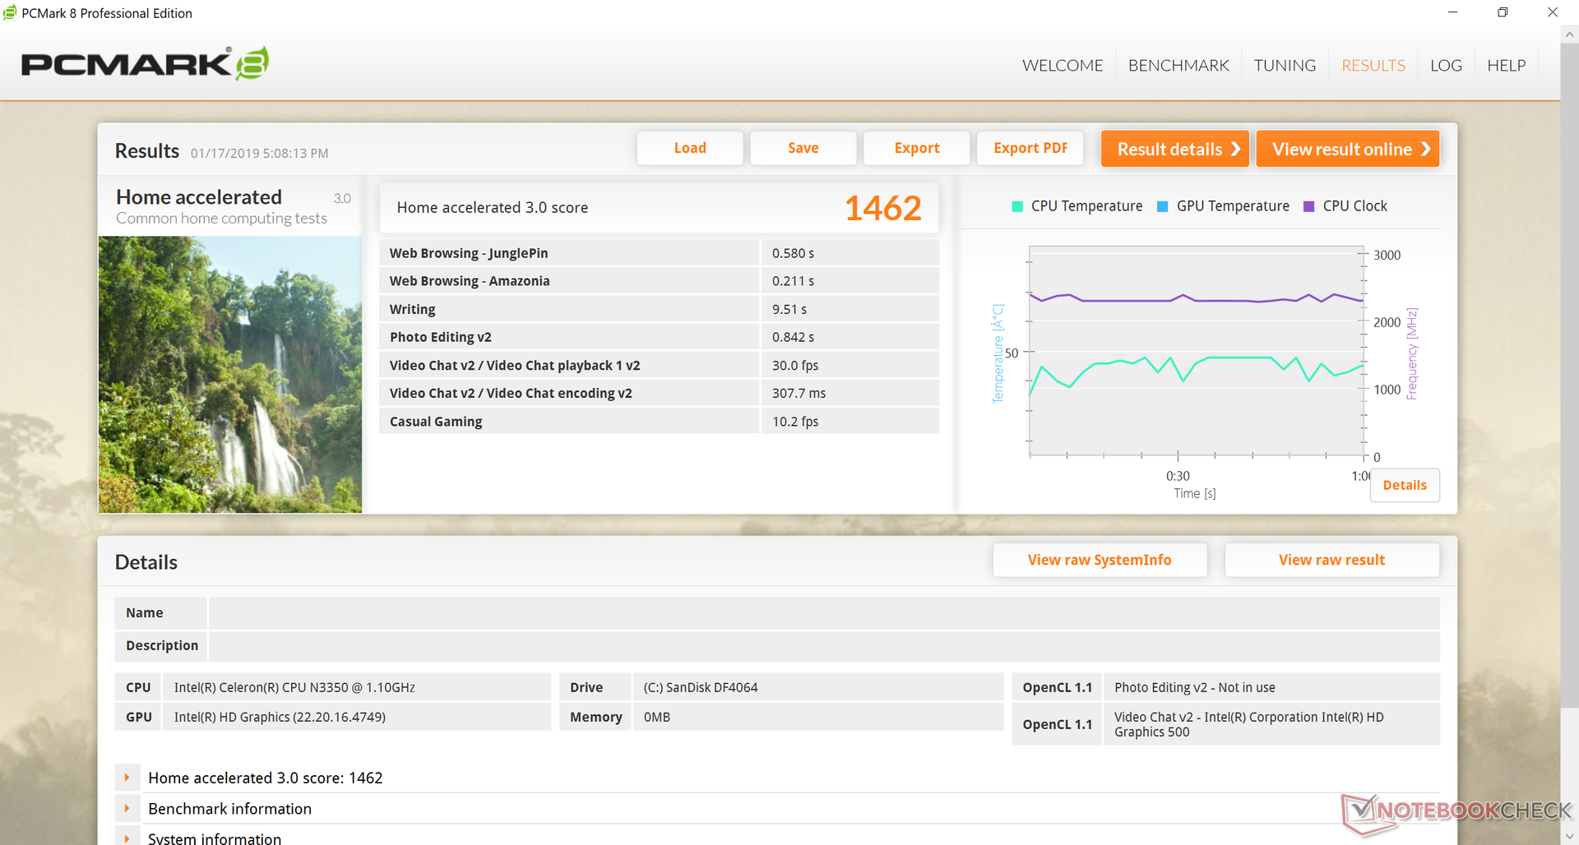Click the Export button
Viewport: 1579px width, 845px height.
tap(917, 148)
